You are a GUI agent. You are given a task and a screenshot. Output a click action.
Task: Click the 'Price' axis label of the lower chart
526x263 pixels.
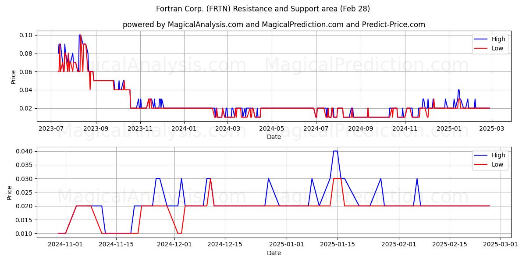pyautogui.click(x=10, y=192)
